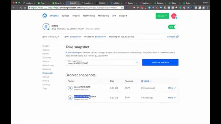Viewport: 221px width, 124px height.
Task: Click the saas droplet icon
Action: (x=46, y=27)
